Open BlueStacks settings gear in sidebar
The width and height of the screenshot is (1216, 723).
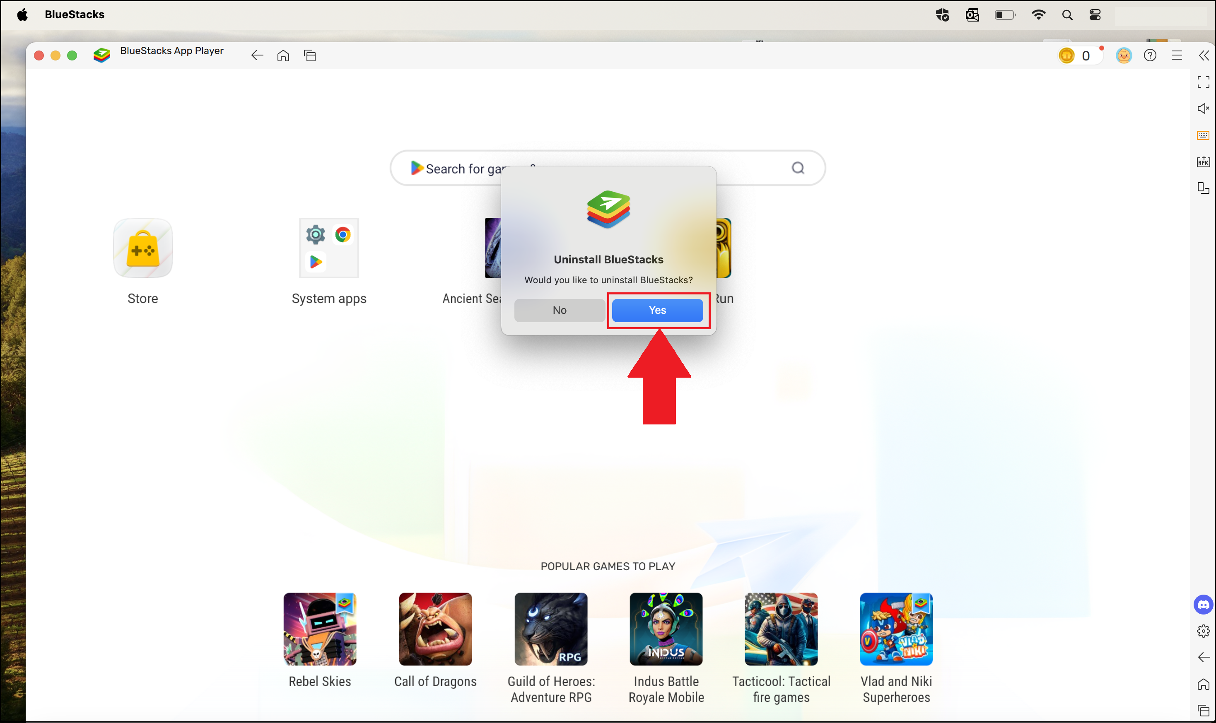click(x=1203, y=631)
